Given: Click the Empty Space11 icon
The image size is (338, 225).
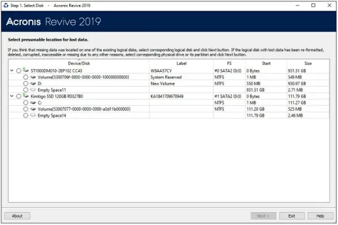Looking at the screenshot, I should pyautogui.click(x=33, y=90).
